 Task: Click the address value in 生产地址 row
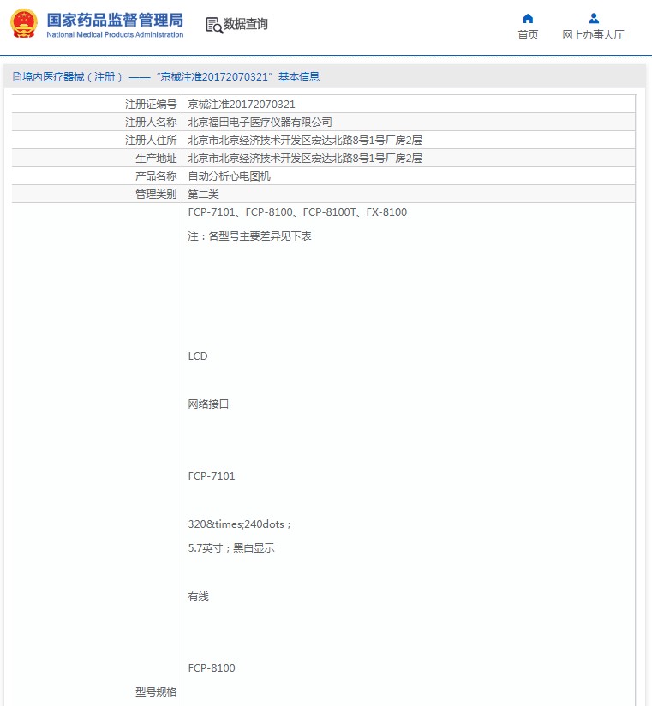[304, 158]
